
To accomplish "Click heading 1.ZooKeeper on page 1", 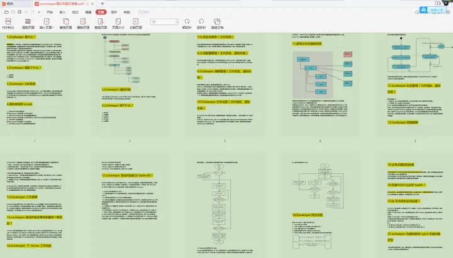I will (x=21, y=37).
